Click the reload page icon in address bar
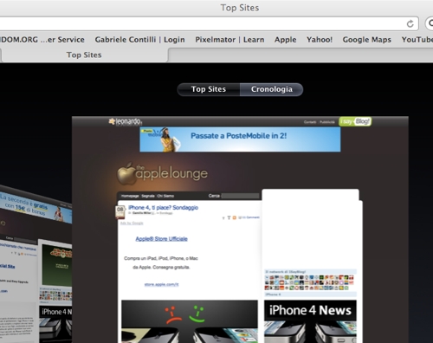The height and width of the screenshot is (343, 433). pyautogui.click(x=410, y=24)
